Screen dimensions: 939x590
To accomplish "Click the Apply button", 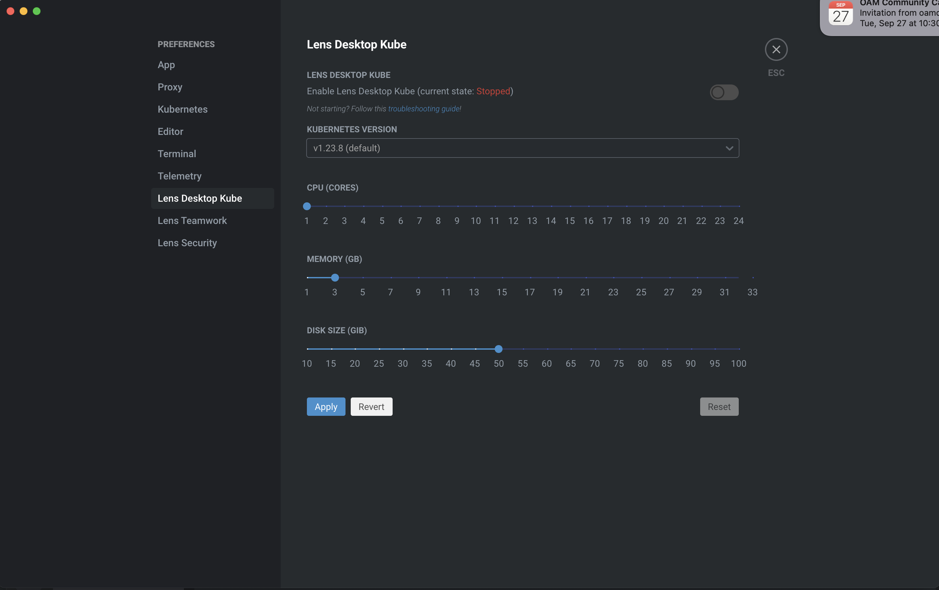I will (326, 407).
